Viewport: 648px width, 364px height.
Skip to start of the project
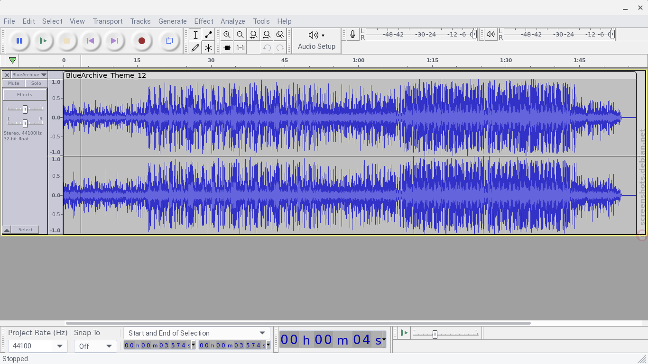point(91,41)
